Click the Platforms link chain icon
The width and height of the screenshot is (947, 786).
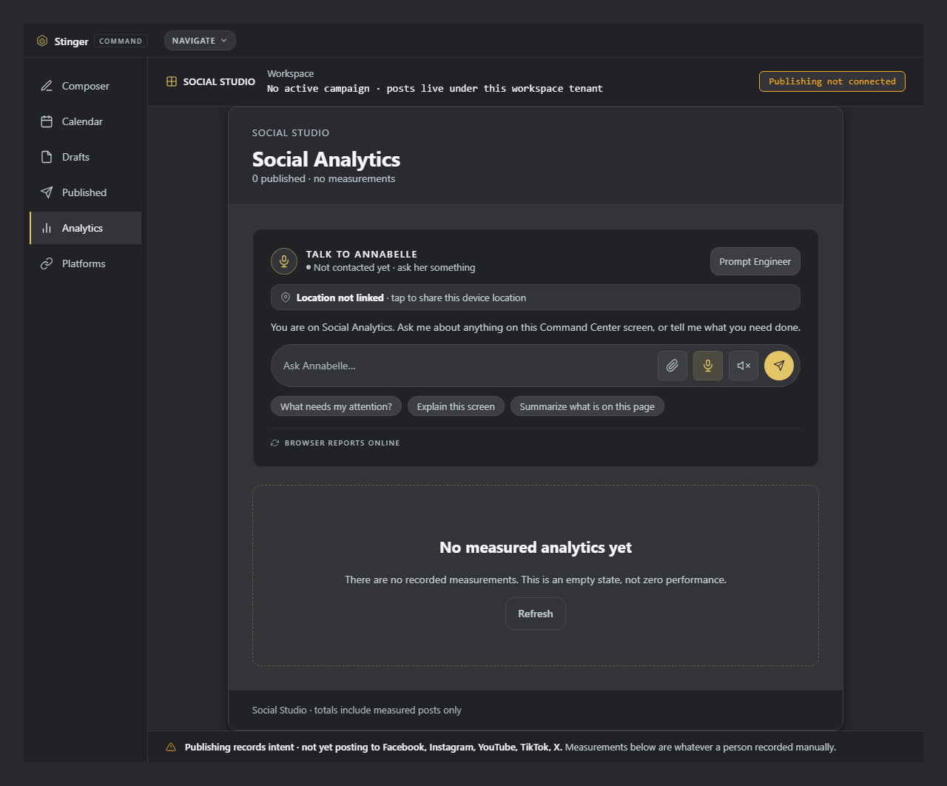47,263
